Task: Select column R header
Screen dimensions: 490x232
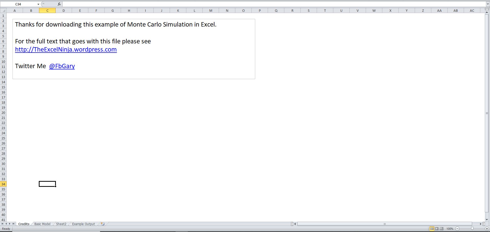Action: (x=292, y=10)
